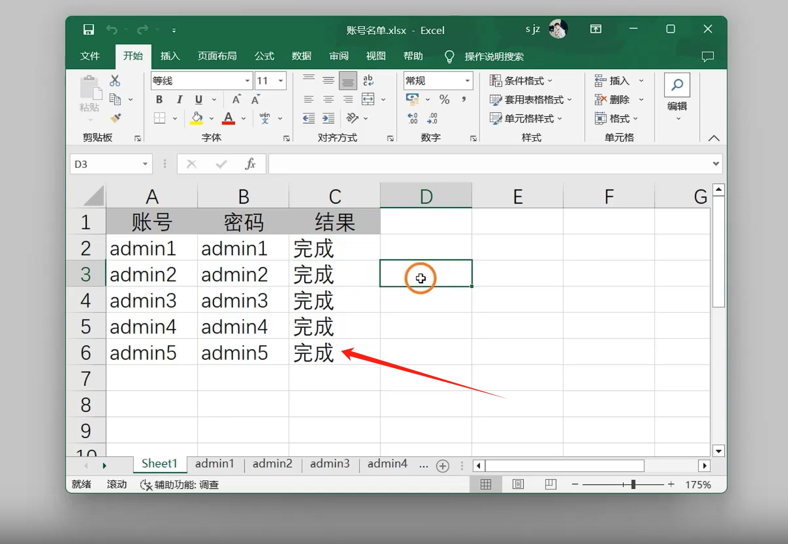Open the 插入 ribbon tab
This screenshot has width=788, height=544.
coord(170,56)
